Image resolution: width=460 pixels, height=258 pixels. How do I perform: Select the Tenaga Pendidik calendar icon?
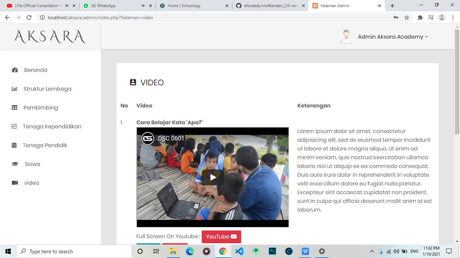coord(14,145)
